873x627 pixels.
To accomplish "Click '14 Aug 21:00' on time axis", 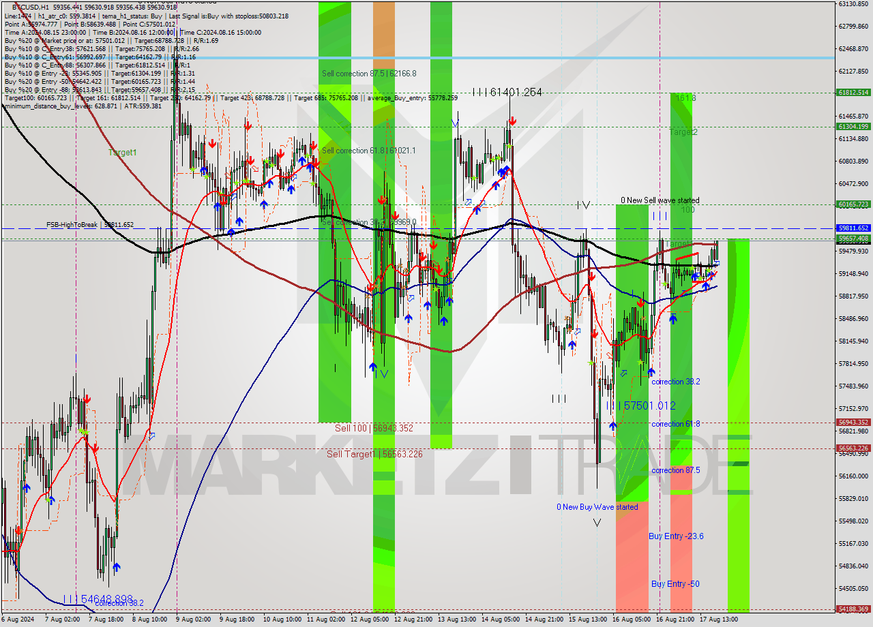I will [x=544, y=620].
